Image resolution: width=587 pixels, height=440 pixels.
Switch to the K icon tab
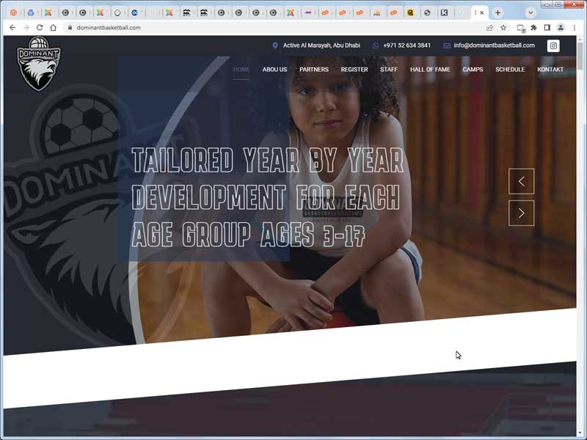pyautogui.click(x=445, y=12)
